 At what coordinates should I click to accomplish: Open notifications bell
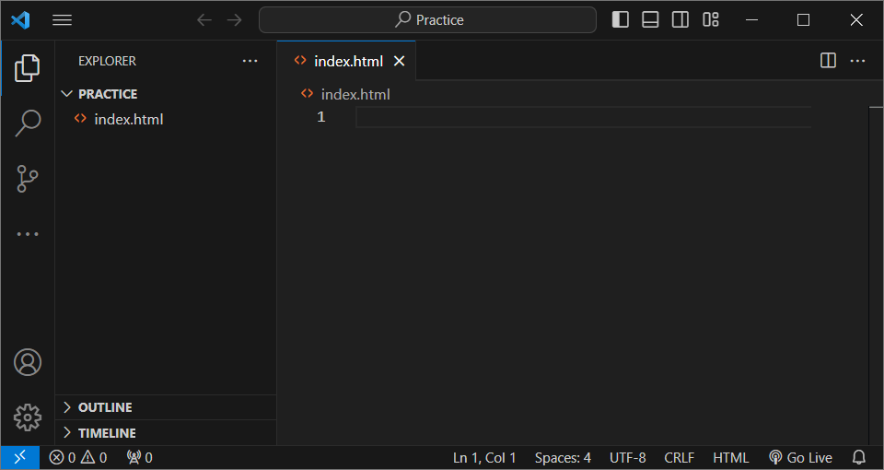tap(858, 458)
